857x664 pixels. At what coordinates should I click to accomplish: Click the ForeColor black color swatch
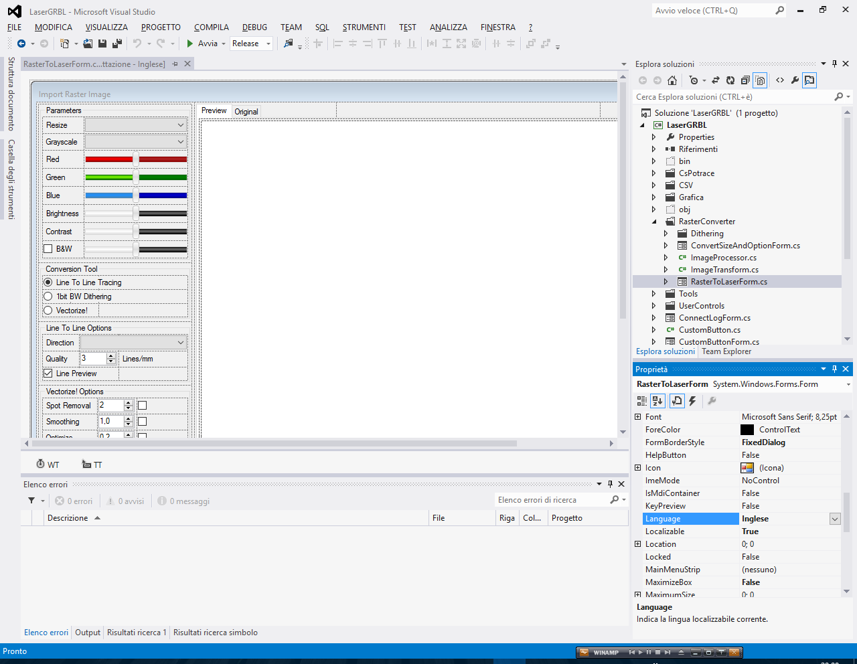[x=747, y=430]
